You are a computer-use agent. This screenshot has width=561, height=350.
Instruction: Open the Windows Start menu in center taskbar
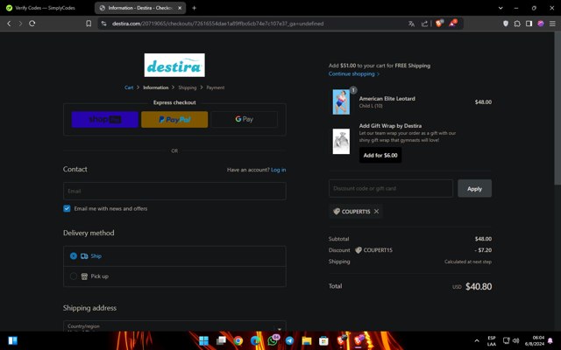pos(203,340)
